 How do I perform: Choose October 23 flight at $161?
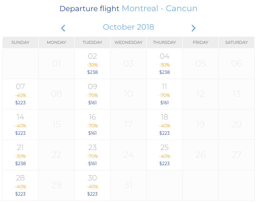92,155
